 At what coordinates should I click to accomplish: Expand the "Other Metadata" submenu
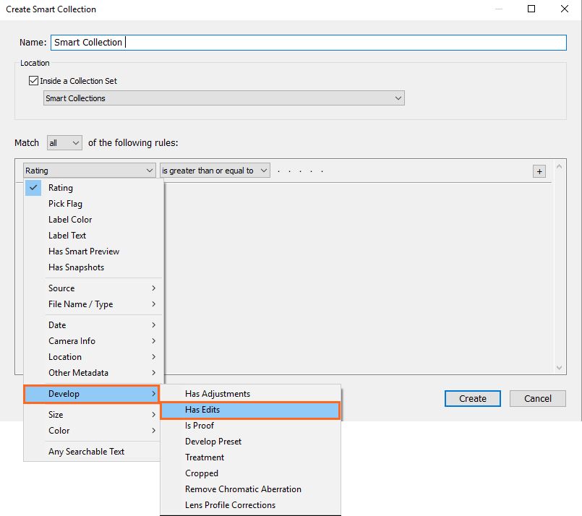point(80,373)
